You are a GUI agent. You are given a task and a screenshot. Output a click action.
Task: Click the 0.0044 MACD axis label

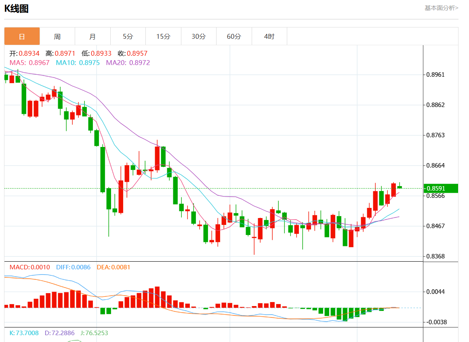(435, 292)
